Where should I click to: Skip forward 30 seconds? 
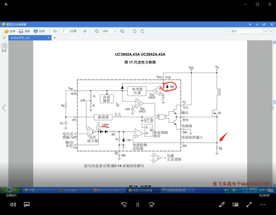(x=151, y=205)
